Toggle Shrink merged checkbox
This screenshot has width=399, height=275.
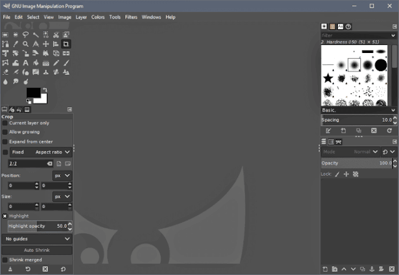click(x=5, y=259)
